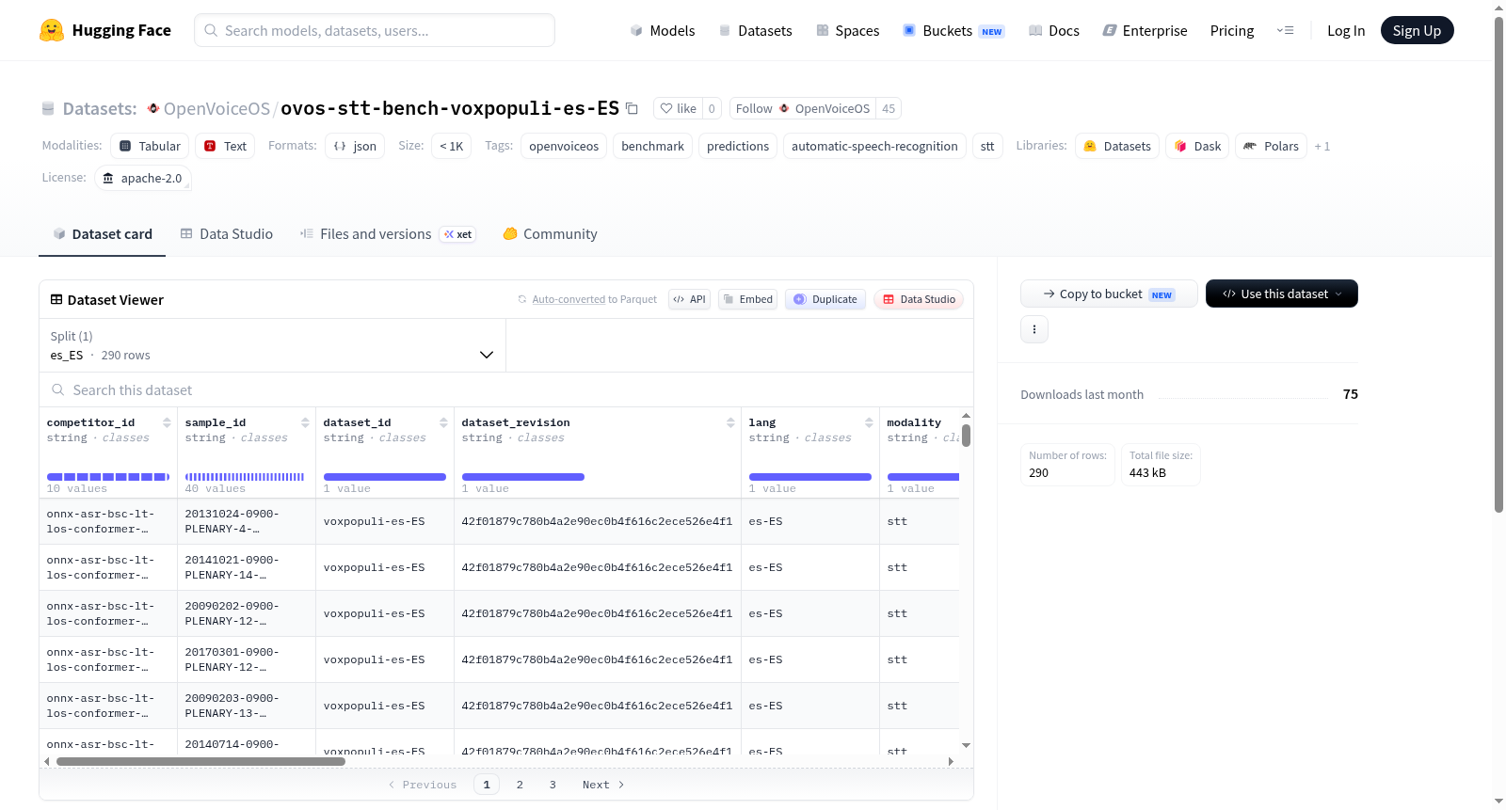The width and height of the screenshot is (1506, 810).
Task: Open the Community tab
Action: click(x=551, y=234)
